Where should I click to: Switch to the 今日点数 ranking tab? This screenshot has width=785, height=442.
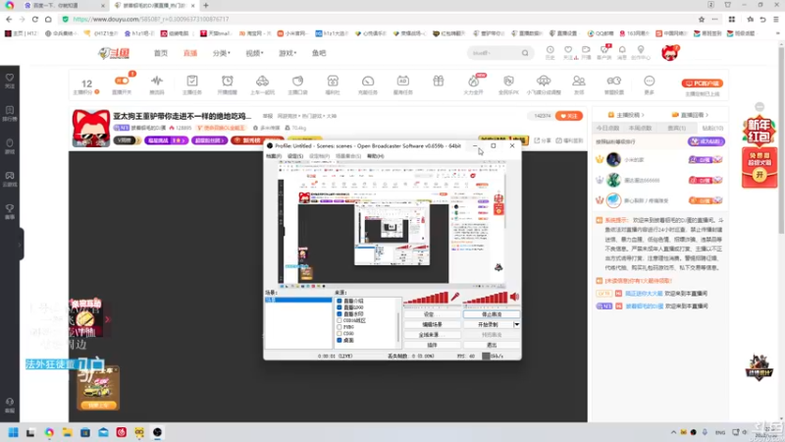coord(607,129)
